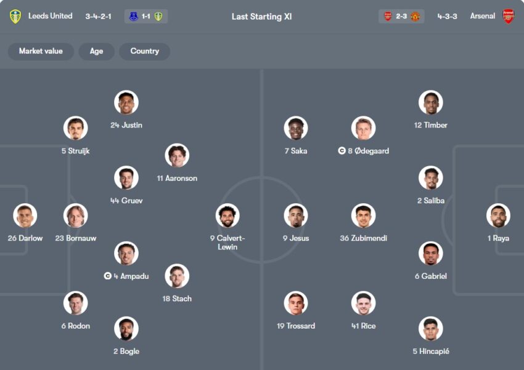Toggle the Country filter
This screenshot has width=524, height=370.
[x=145, y=51]
